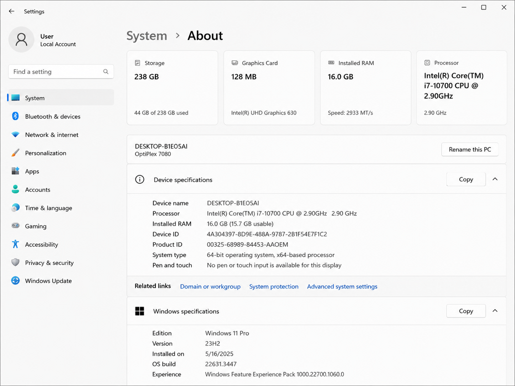This screenshot has height=386, width=515.
Task: Open Advanced system settings link
Action: [x=342, y=287]
